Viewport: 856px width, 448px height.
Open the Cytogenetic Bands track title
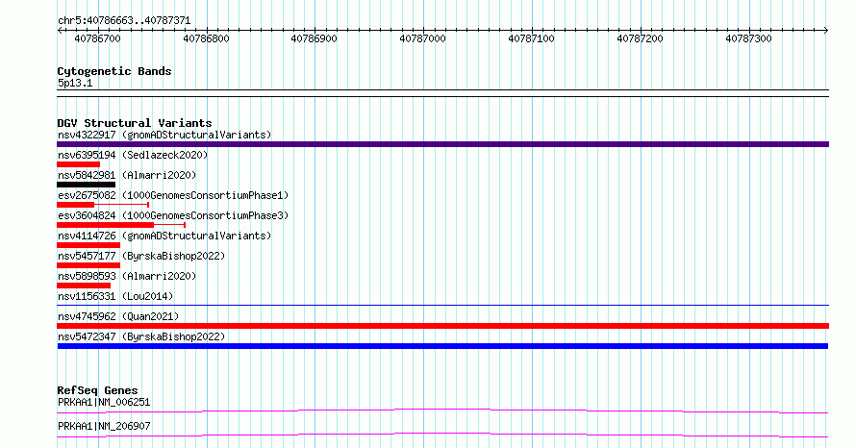(114, 71)
